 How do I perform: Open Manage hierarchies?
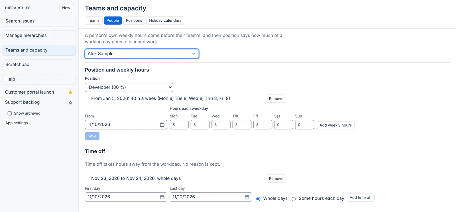39,36
